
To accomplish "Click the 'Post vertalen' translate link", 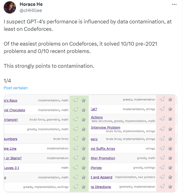I will [x=16, y=88].
